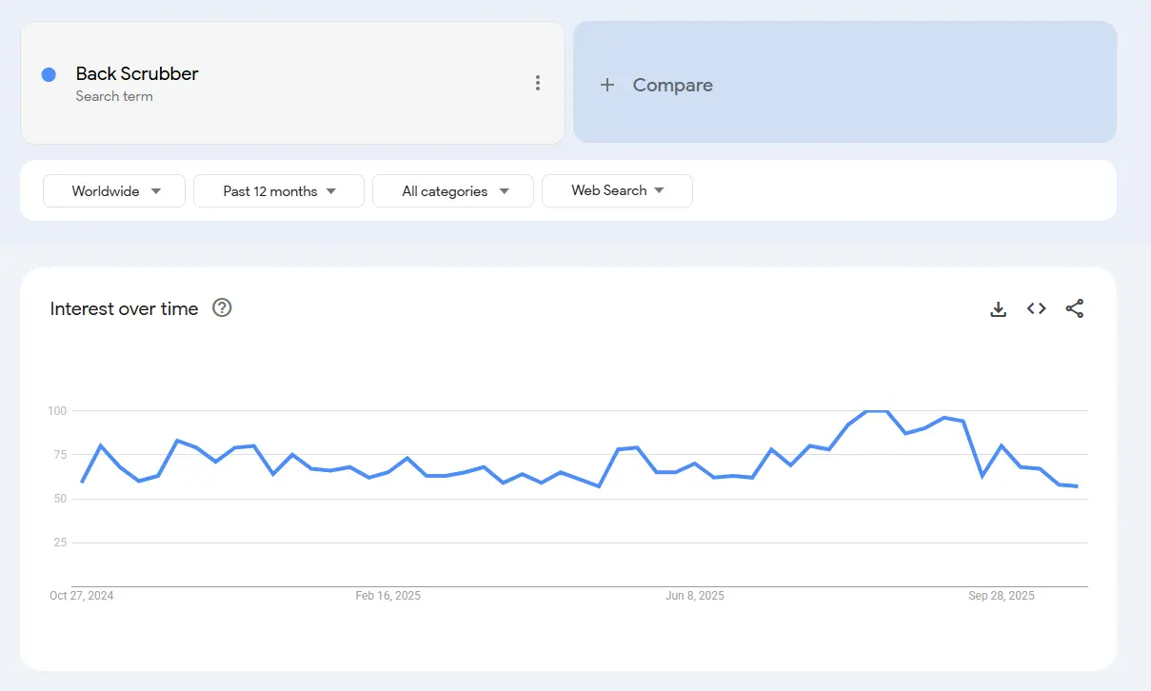
Task: Open the Past 12 months time filter
Action: coord(279,191)
